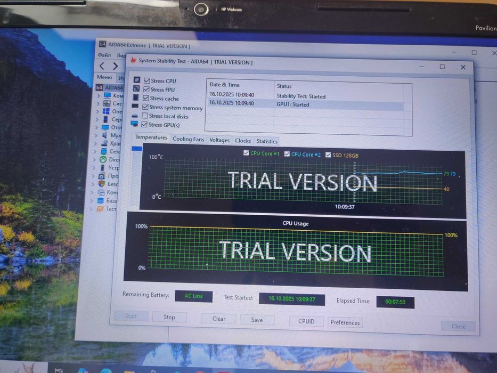497x373 pixels.
Task: Expand the Сер tree node
Action: pos(96,119)
